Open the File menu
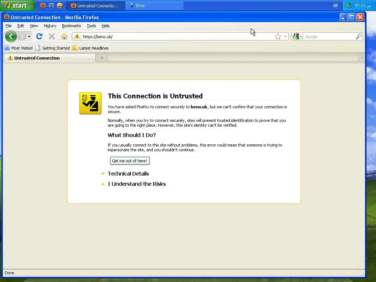 pyautogui.click(x=8, y=26)
